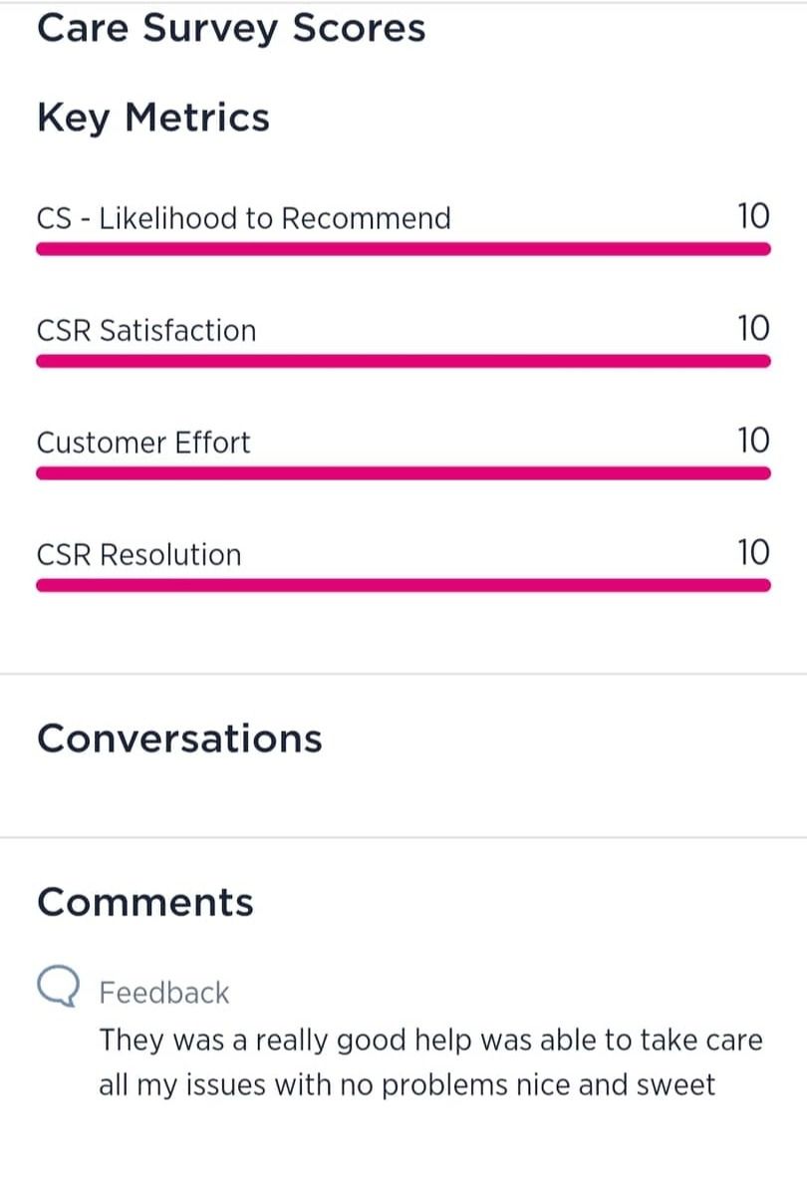Select the CSR Resolution label
The height and width of the screenshot is (1192, 807).
(x=139, y=554)
